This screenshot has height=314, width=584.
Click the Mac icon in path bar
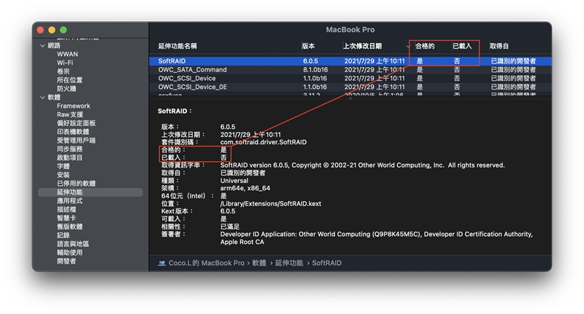coord(161,263)
